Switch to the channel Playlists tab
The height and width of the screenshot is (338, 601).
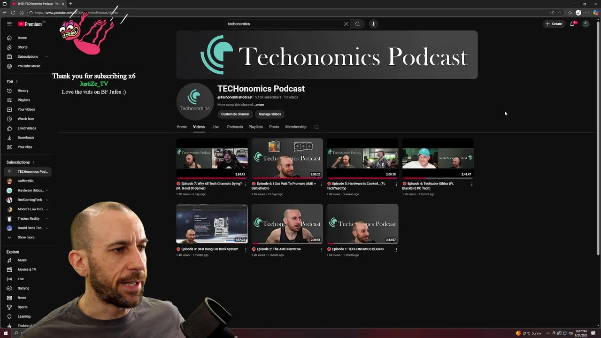pyautogui.click(x=255, y=127)
